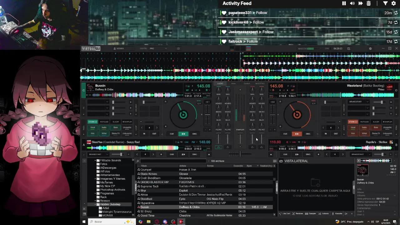Double the loop length on Wasteland deck
The width and height of the screenshot is (400, 225).
(338, 127)
